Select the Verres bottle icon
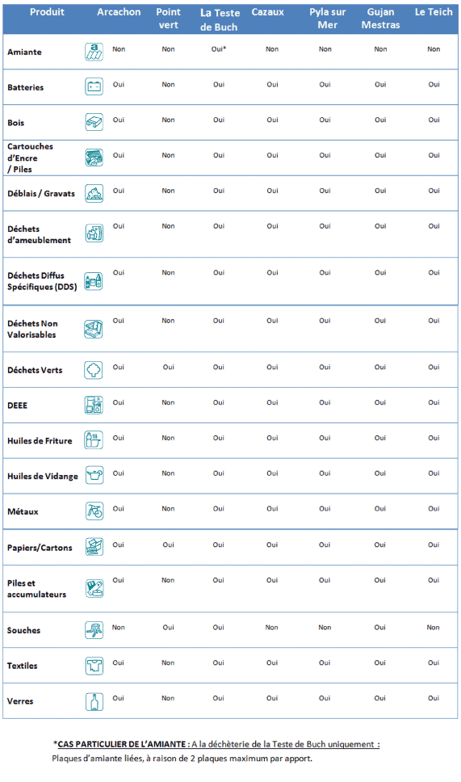This screenshot has height=782, width=461. tap(94, 702)
